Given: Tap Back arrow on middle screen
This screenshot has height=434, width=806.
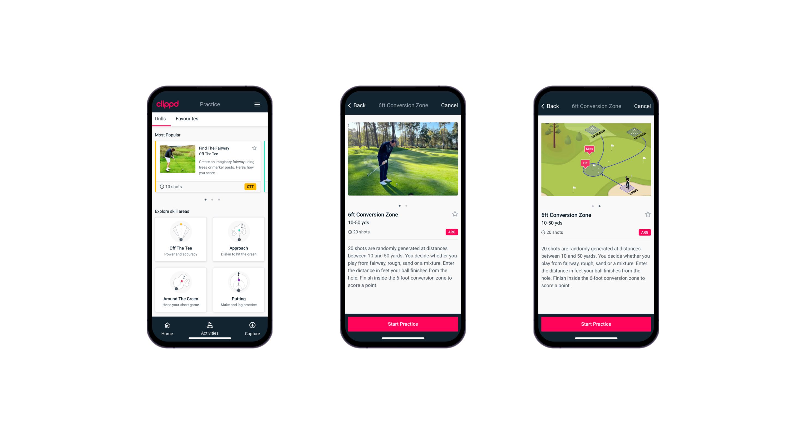Looking at the screenshot, I should click(353, 105).
